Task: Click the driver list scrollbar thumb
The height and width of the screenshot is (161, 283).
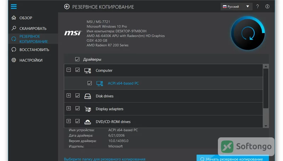Action: tap(266, 88)
